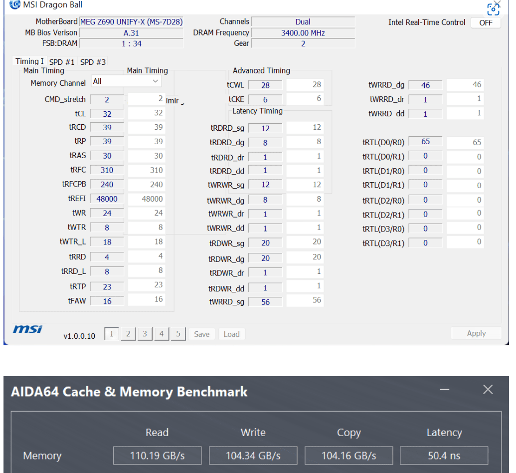Click the Save button
Viewport: 516px width, 473px height.
pyautogui.click(x=202, y=334)
